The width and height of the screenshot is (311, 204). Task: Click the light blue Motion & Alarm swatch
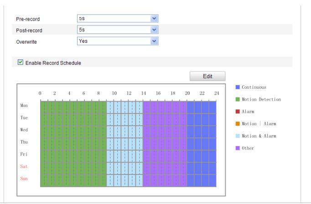238,136
